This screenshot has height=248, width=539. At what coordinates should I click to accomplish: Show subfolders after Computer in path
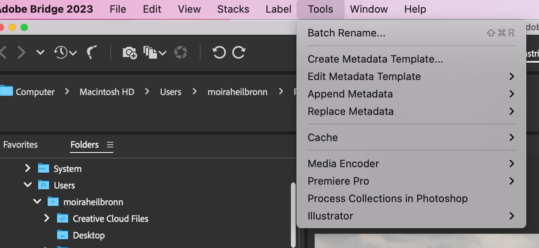[67, 92]
